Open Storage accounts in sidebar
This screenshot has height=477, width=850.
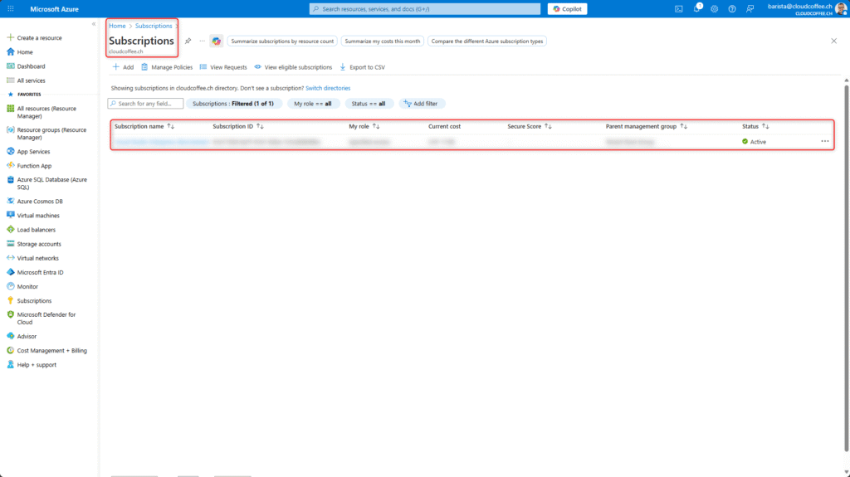click(33, 244)
